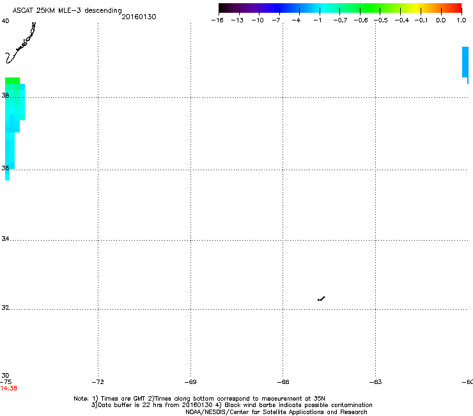Click the title 'ASCAT 25KM MLE-3 descending'
Image resolution: width=473 pixels, height=416 pixels.
click(x=67, y=10)
